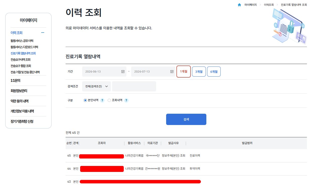The width and height of the screenshot is (327, 185).
Task: Click the 관계 column header
Action: [x=76, y=143]
